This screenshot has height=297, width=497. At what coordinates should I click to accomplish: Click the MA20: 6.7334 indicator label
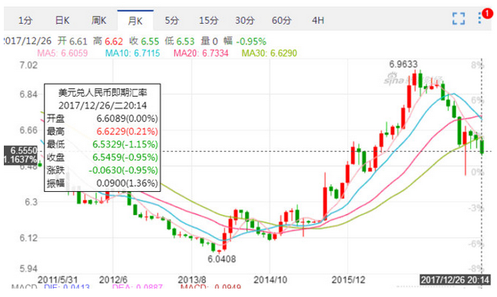point(201,53)
